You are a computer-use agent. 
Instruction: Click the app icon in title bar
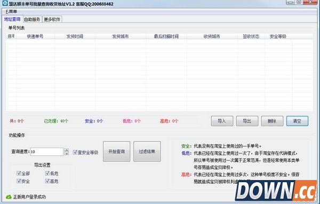[x=5, y=3]
